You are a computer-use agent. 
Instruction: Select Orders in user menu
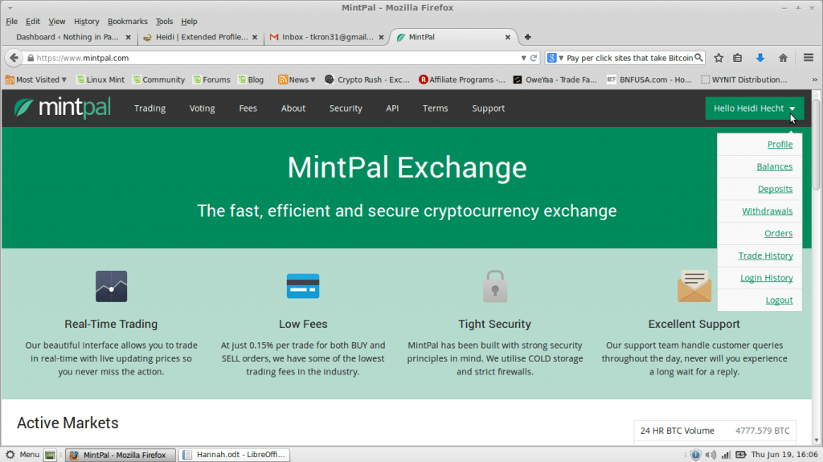click(778, 234)
